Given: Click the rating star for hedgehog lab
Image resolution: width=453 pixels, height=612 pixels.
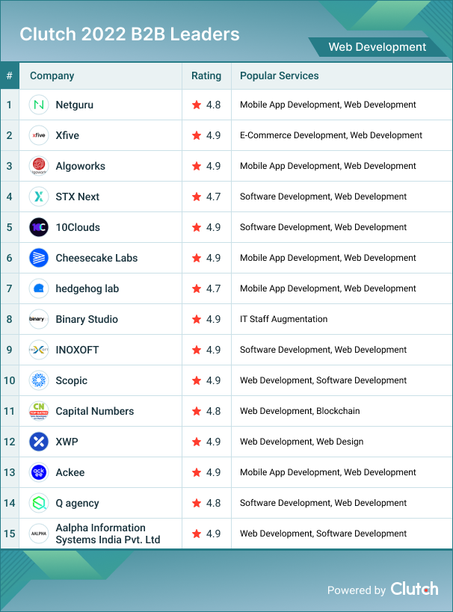Looking at the screenshot, I should [x=197, y=288].
